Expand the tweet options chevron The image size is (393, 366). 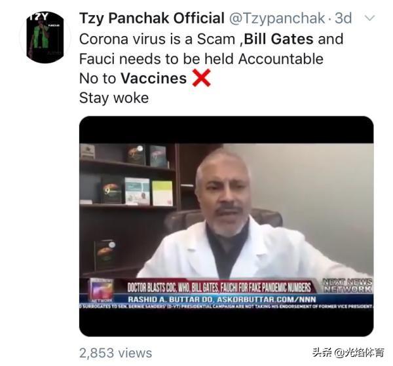369,18
